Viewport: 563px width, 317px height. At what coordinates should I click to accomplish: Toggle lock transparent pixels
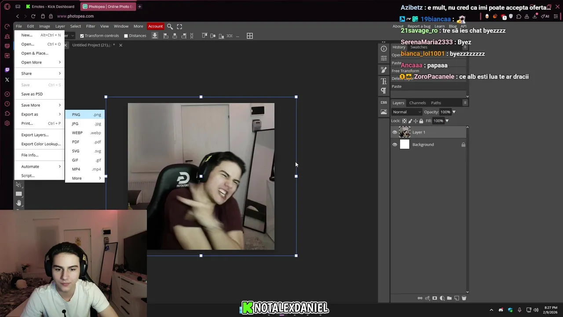pos(404,121)
